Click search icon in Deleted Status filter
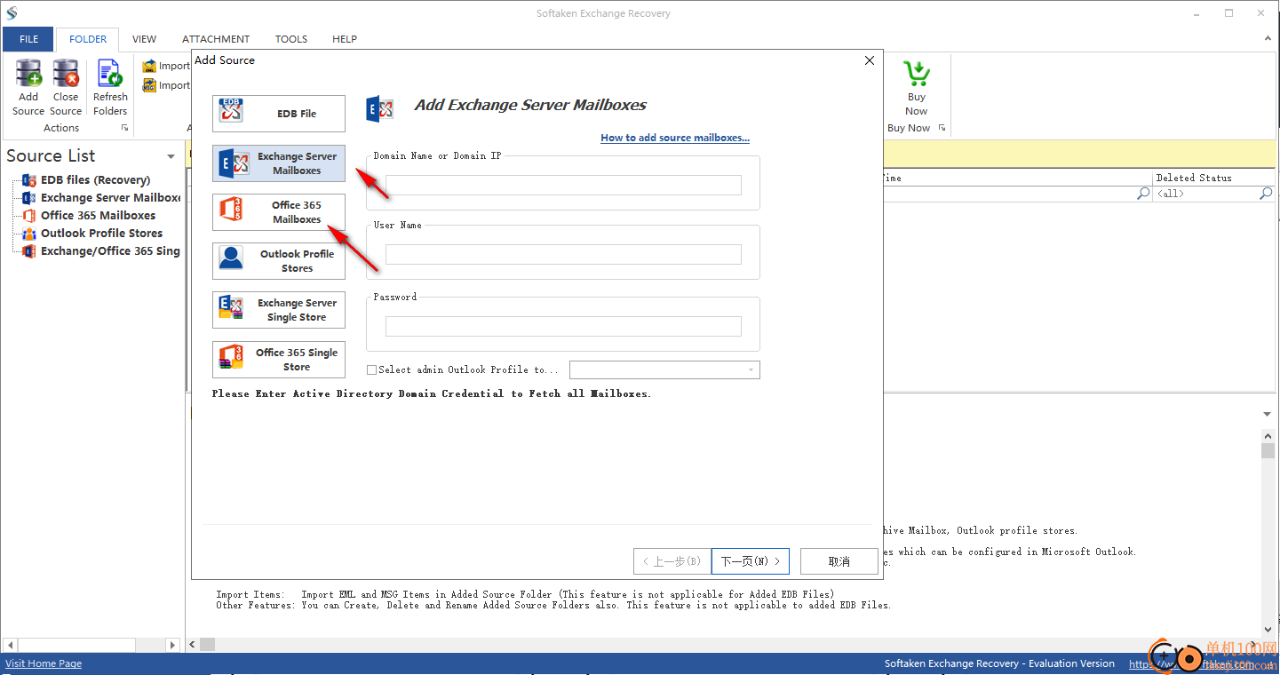The image size is (1280, 675). (1266, 193)
